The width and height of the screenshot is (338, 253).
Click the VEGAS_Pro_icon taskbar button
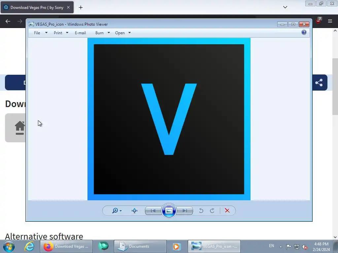point(214,246)
